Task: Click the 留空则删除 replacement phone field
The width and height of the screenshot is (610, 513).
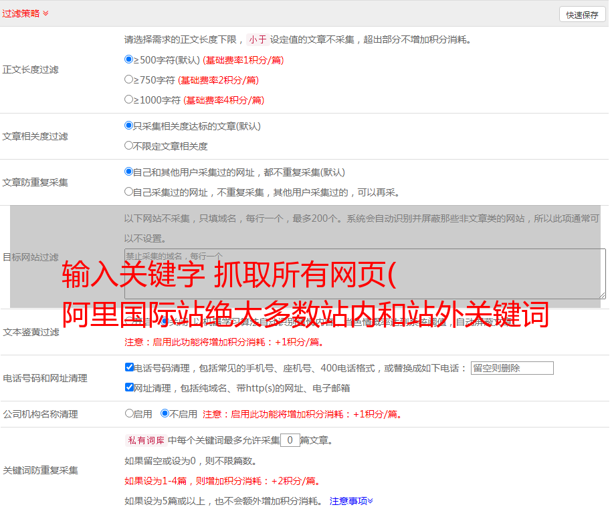Action: pos(512,368)
